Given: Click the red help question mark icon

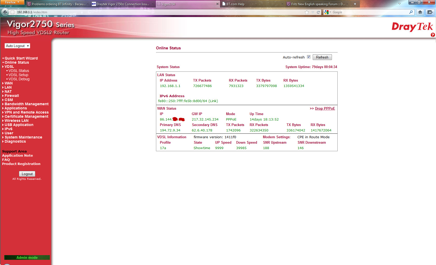Looking at the screenshot, I should 433,35.
